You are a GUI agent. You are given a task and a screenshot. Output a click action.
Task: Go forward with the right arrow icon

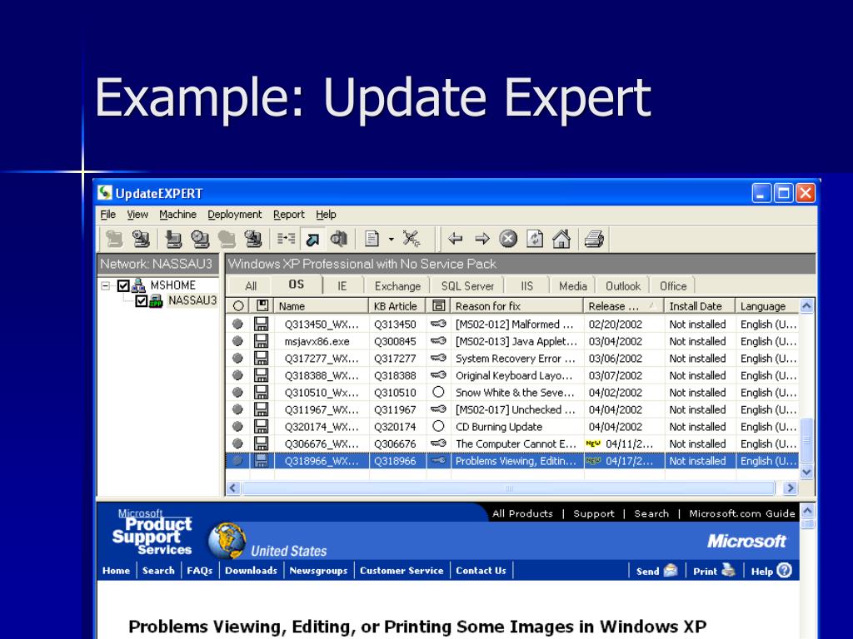pos(482,239)
